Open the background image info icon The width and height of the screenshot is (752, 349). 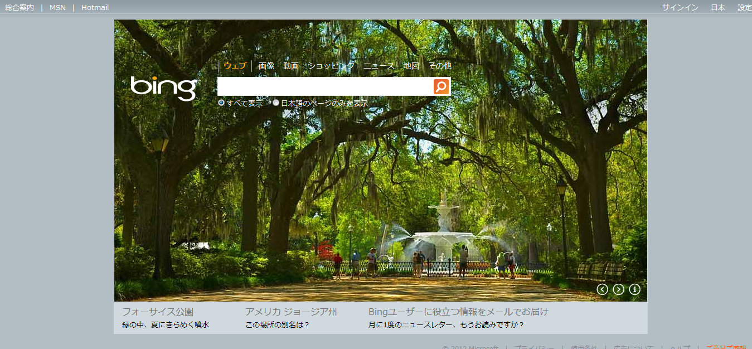634,289
